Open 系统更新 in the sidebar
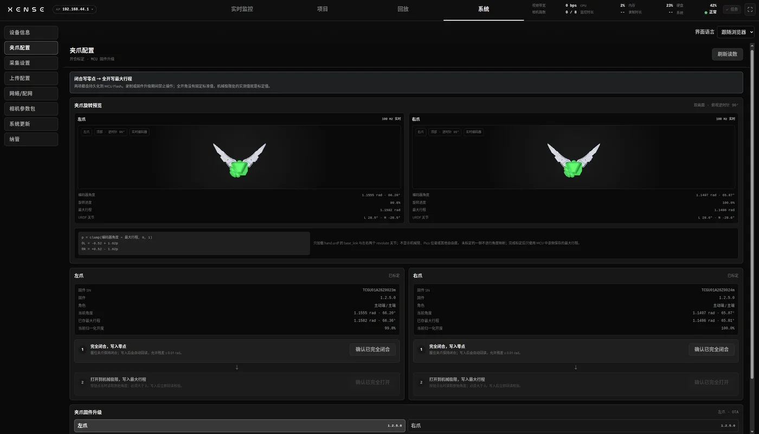 point(31,124)
